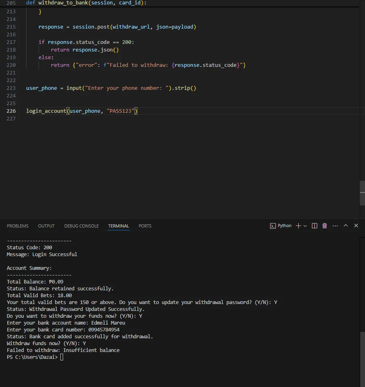Viewport: 365px width, 387px height.
Task: Click the "Failed to withdraw" f-string
Action: pyautogui.click(x=173, y=65)
